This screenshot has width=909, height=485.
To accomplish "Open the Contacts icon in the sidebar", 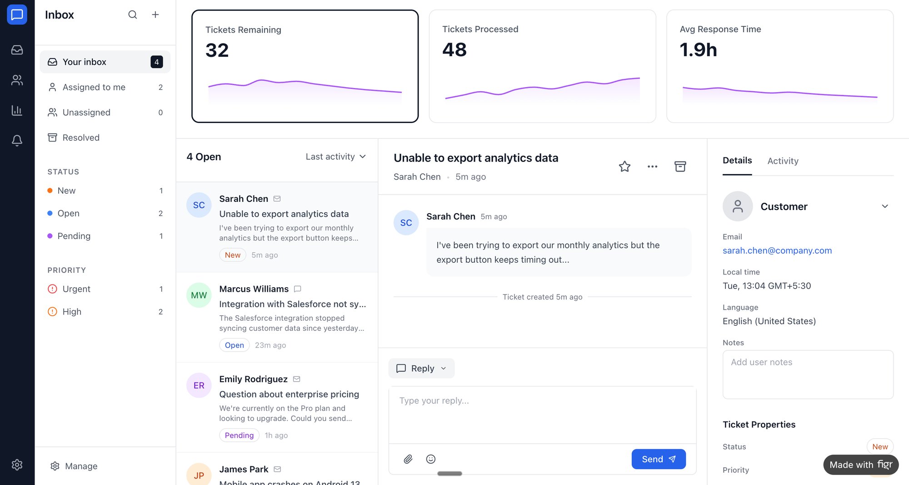I will click(17, 80).
